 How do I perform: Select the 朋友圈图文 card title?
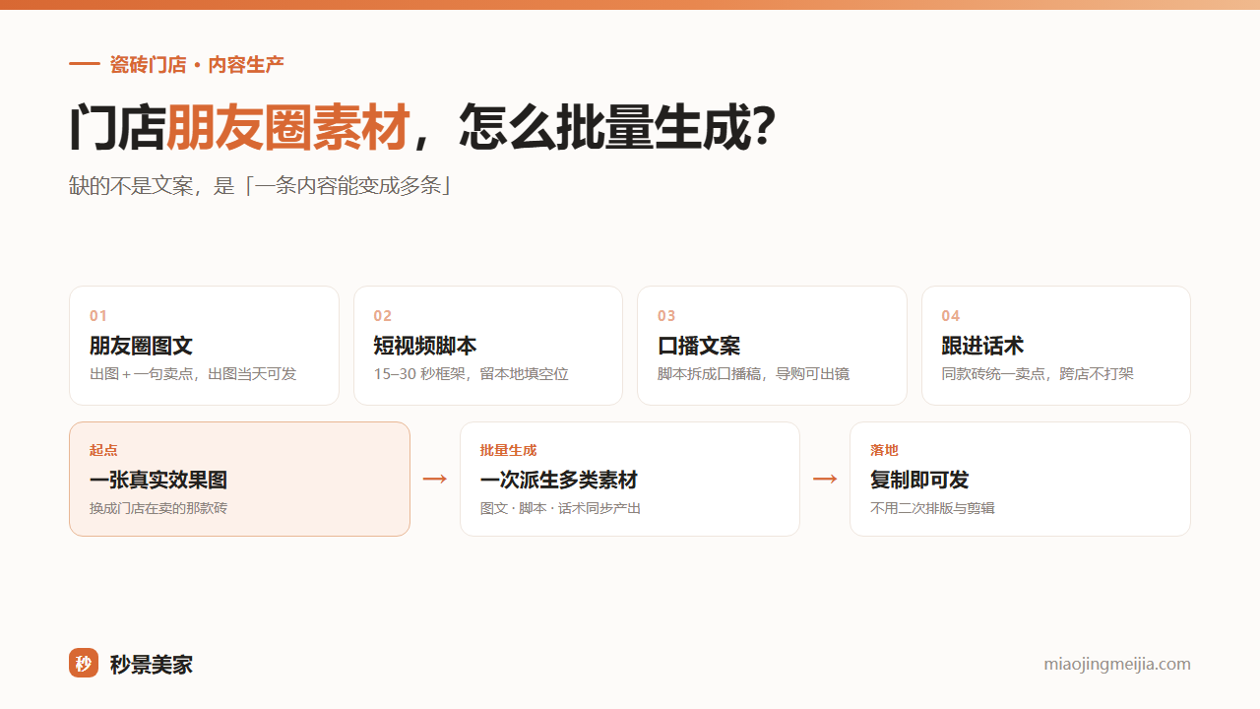coord(141,346)
